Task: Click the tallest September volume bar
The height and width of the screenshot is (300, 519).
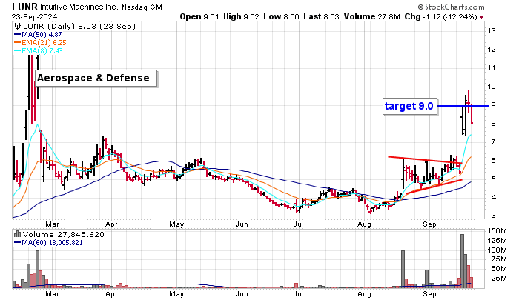Action: (x=463, y=261)
